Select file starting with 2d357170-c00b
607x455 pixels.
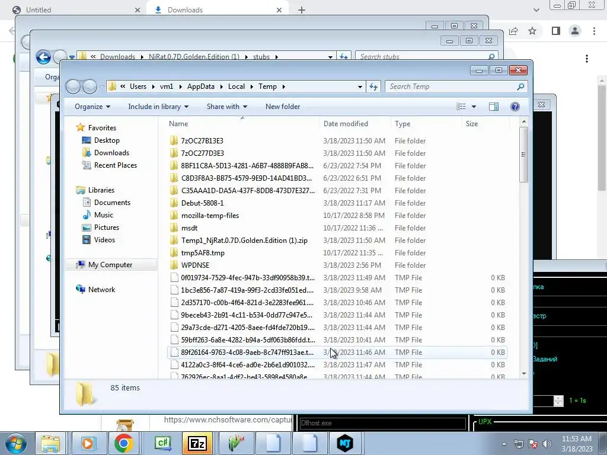coord(247,303)
